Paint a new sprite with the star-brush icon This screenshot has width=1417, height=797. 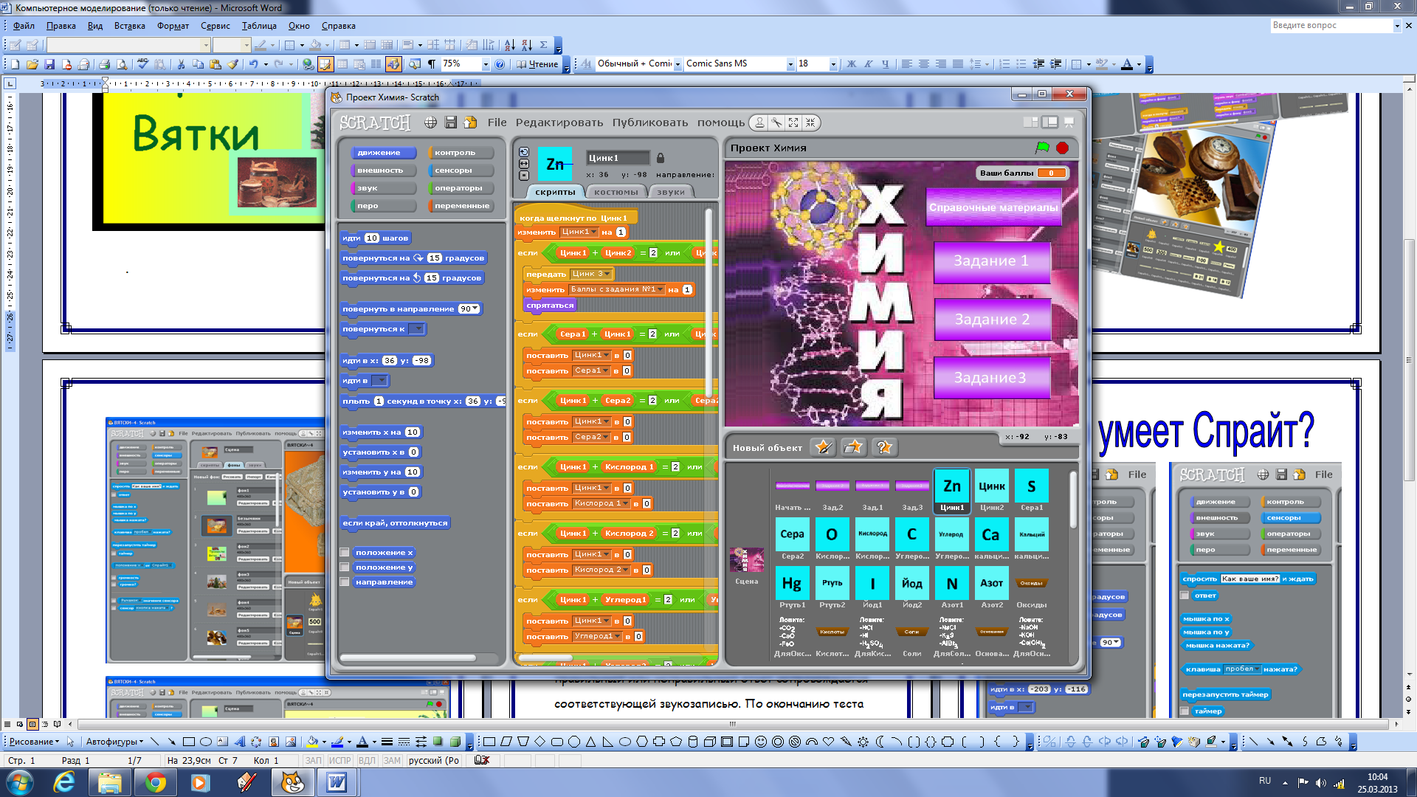[823, 447]
